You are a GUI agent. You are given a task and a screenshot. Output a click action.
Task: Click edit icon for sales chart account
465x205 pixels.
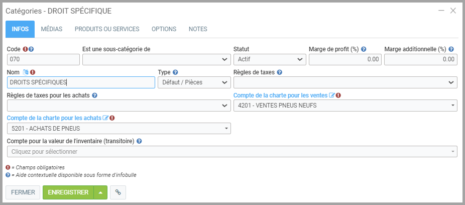pyautogui.click(x=331, y=95)
